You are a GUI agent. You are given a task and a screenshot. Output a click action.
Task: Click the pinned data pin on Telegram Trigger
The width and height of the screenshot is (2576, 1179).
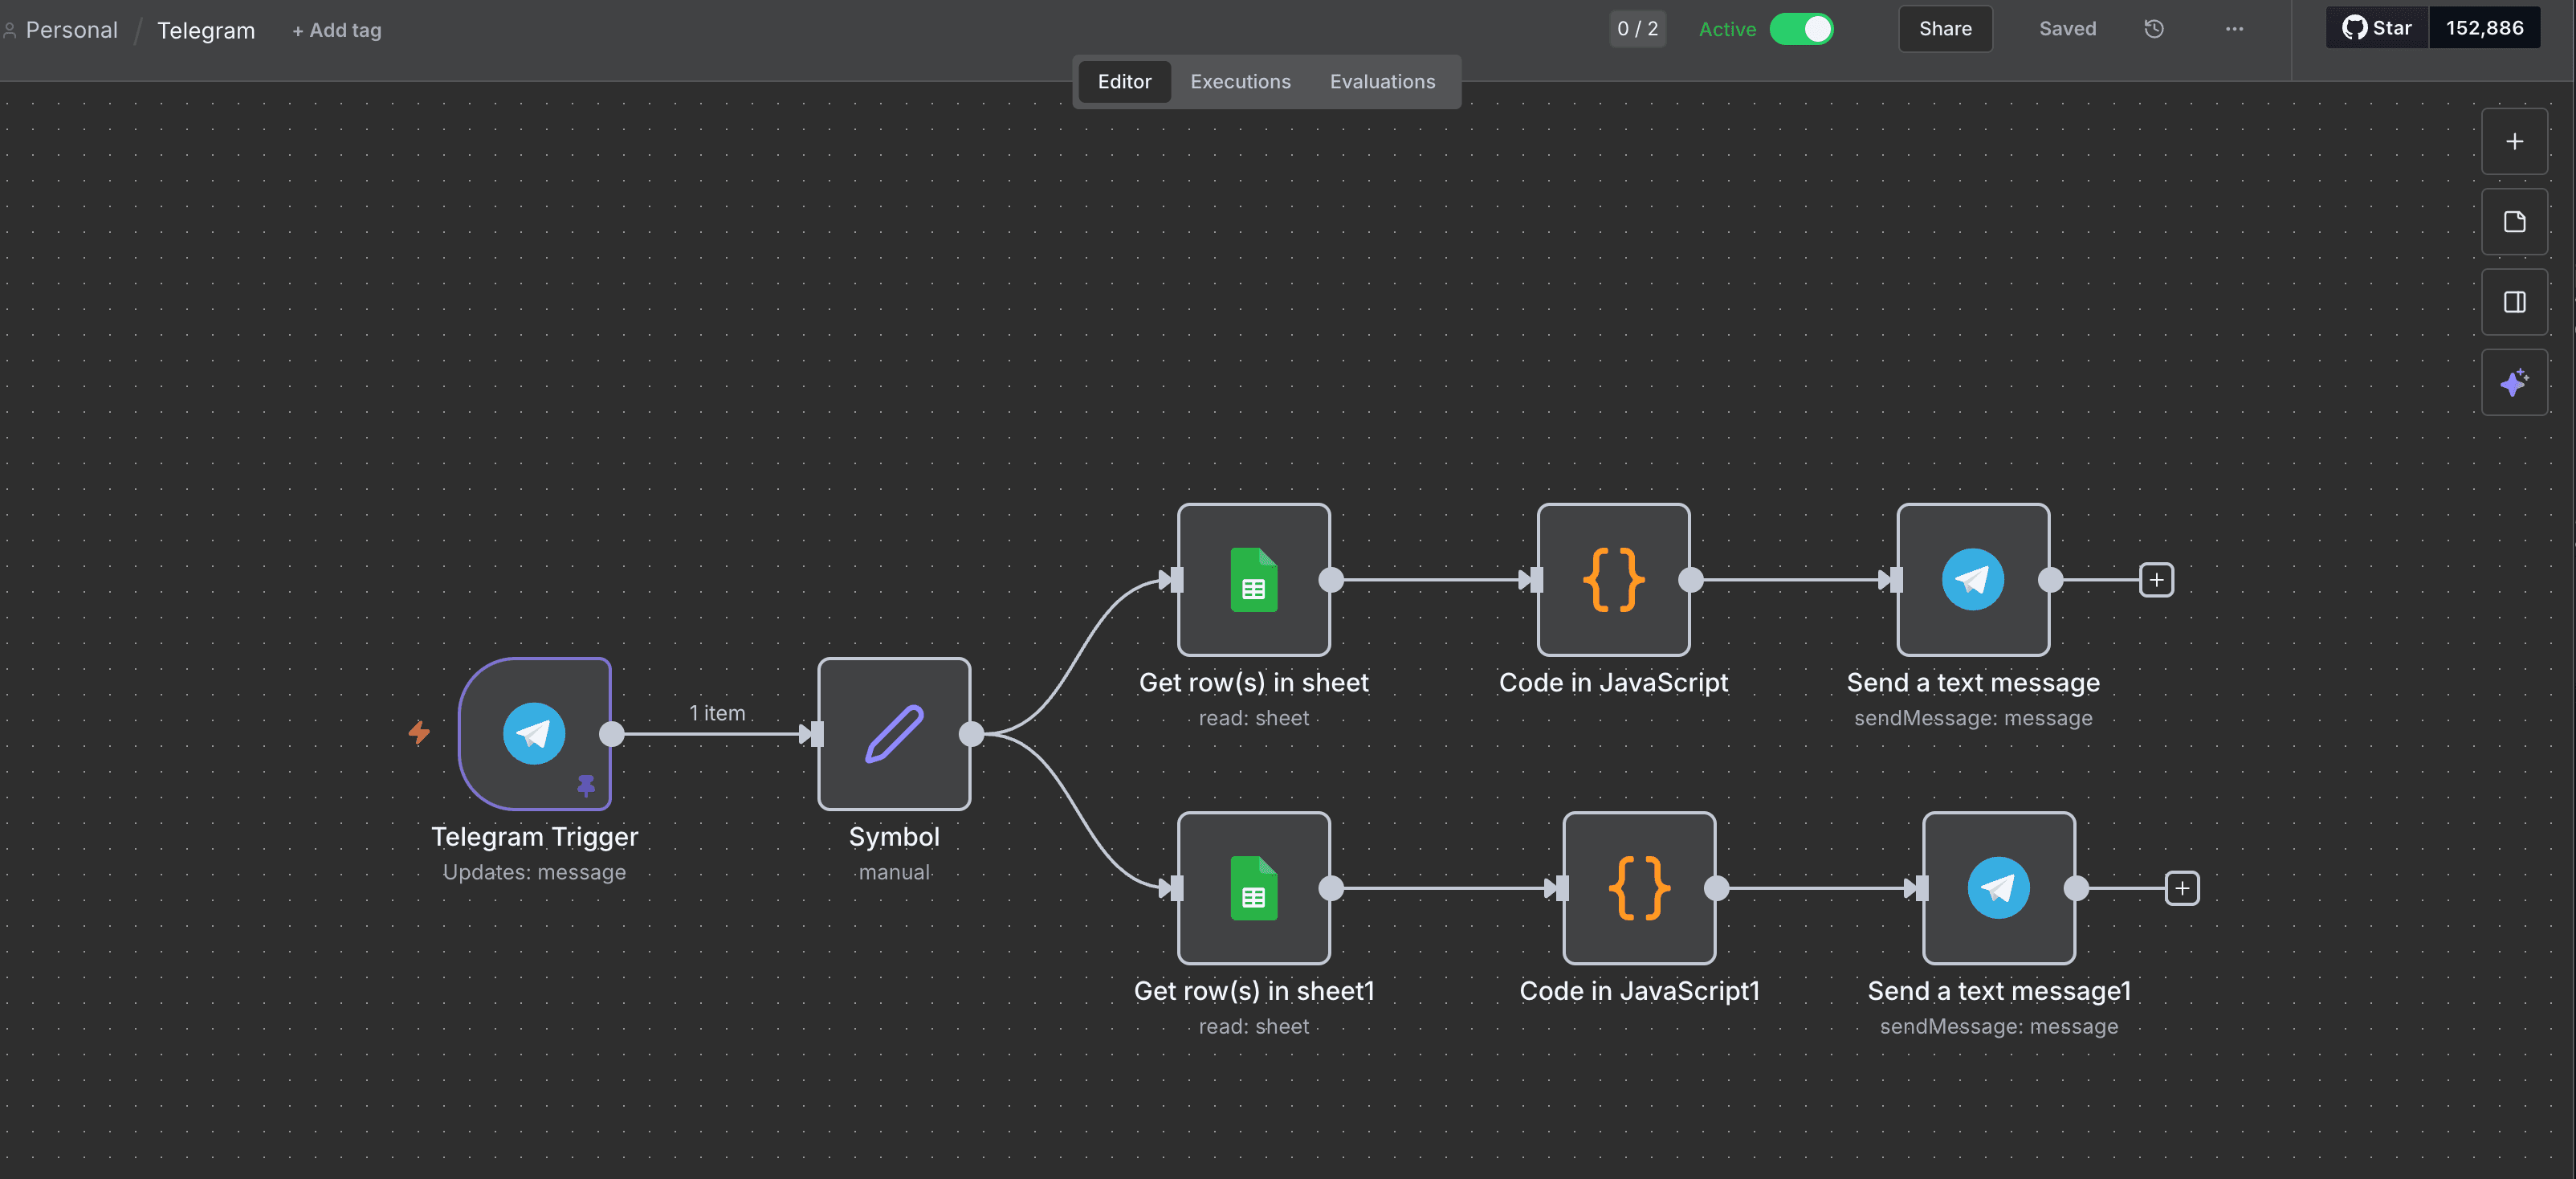tap(586, 785)
